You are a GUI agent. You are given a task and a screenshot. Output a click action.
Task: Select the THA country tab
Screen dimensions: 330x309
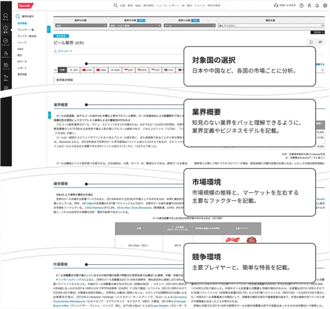point(169,70)
